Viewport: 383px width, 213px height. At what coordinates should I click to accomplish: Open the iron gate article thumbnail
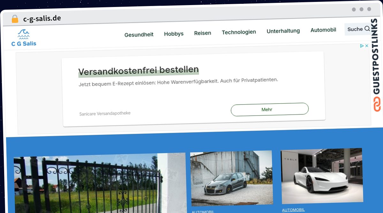(100, 183)
